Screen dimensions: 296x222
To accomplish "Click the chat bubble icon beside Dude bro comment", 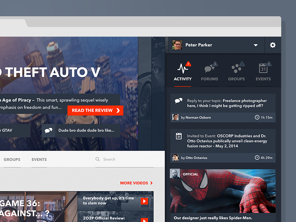I will [48, 131].
